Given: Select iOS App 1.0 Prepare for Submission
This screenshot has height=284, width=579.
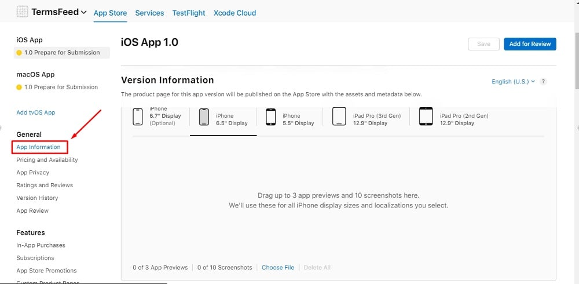Looking at the screenshot, I should coord(62,53).
